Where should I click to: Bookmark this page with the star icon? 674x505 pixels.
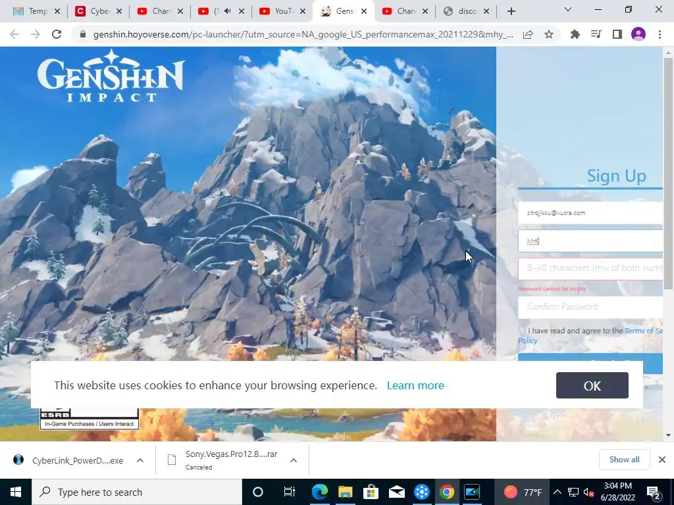549,34
